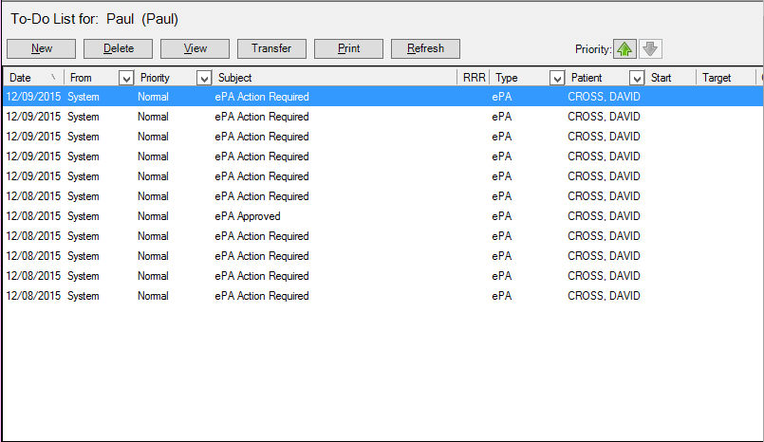Click the RRR column header

click(474, 78)
